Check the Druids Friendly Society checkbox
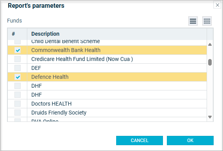 pos(18,113)
